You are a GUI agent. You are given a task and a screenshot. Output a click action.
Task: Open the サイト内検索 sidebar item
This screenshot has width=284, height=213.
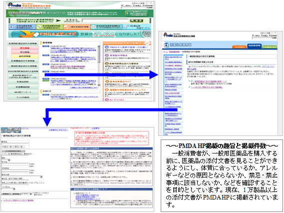pyautogui.click(x=23, y=97)
